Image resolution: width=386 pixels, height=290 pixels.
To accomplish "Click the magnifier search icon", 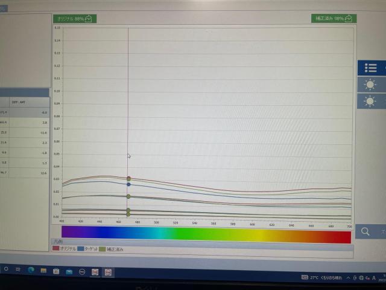I will click(x=365, y=231).
